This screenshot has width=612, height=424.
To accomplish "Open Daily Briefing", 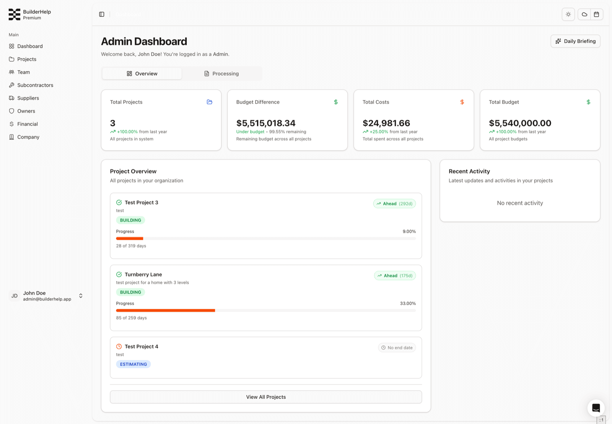I will [x=575, y=41].
